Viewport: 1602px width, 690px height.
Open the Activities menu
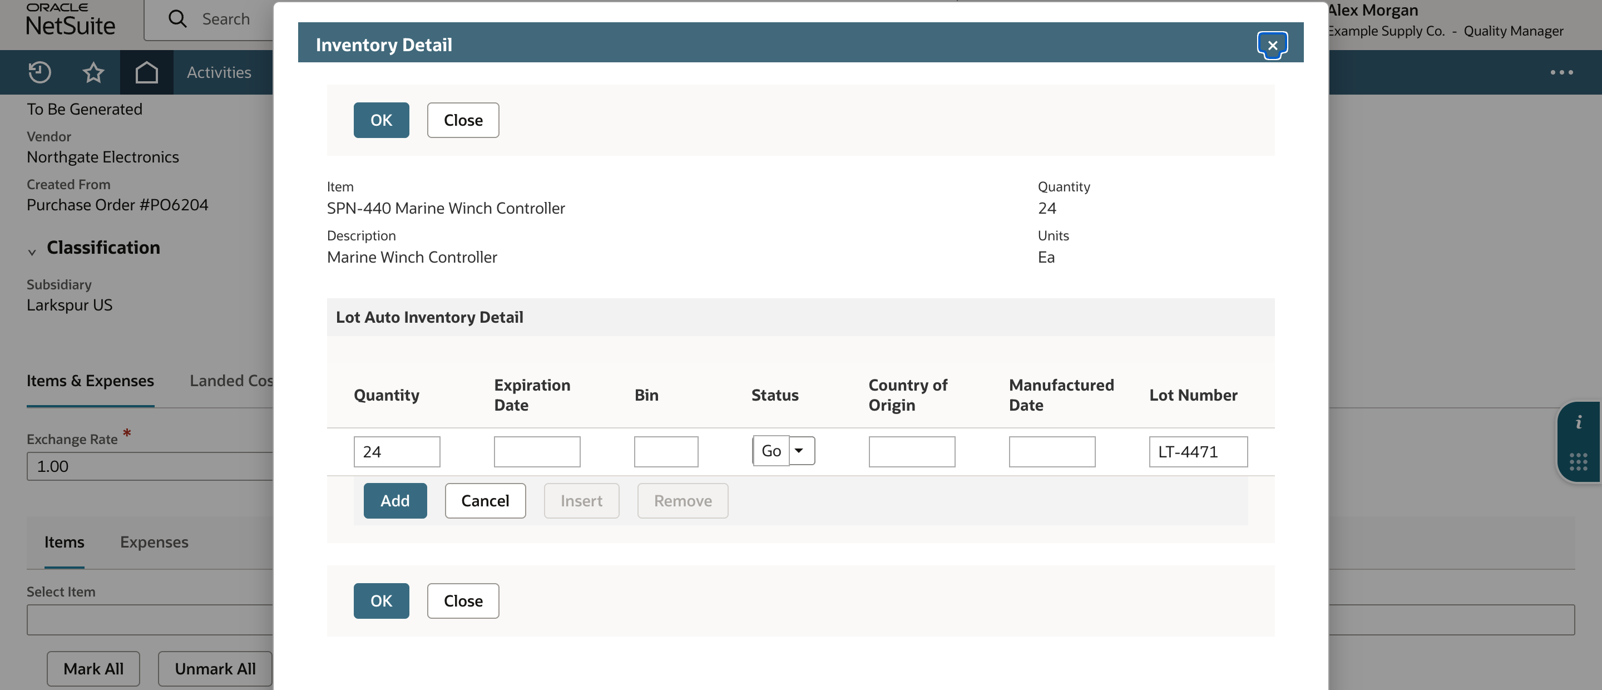[219, 72]
